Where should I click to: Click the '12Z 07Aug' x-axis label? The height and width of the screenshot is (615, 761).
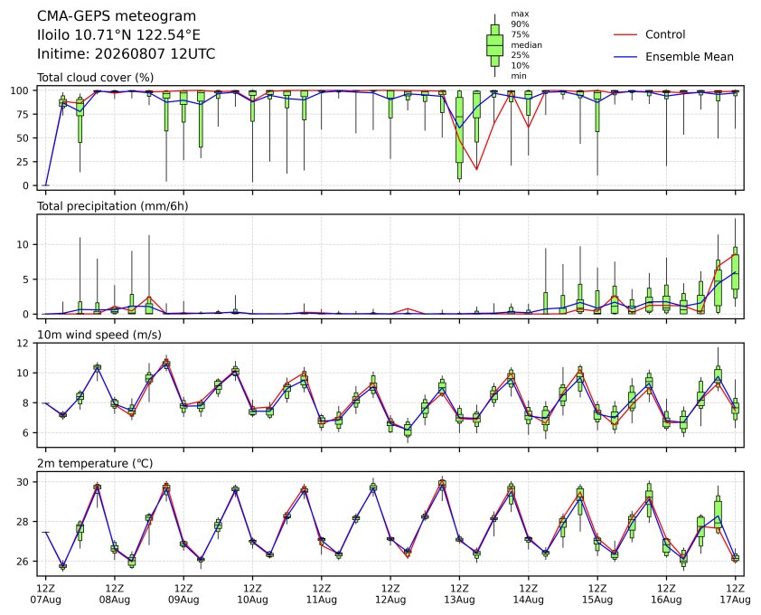click(x=45, y=594)
